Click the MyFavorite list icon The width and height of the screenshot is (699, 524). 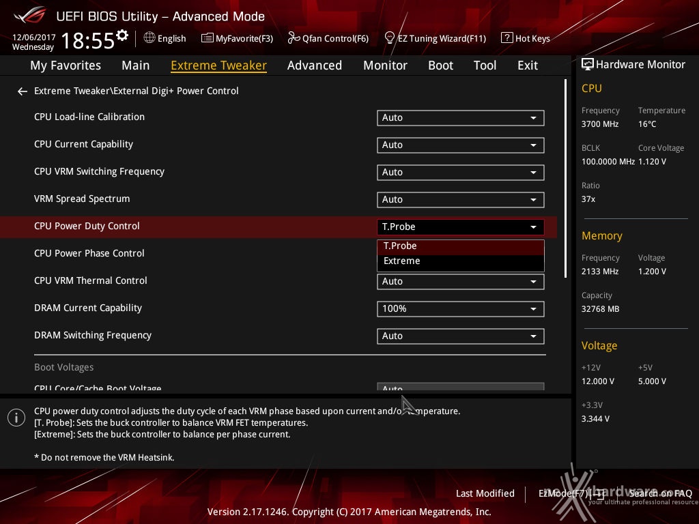click(208, 38)
